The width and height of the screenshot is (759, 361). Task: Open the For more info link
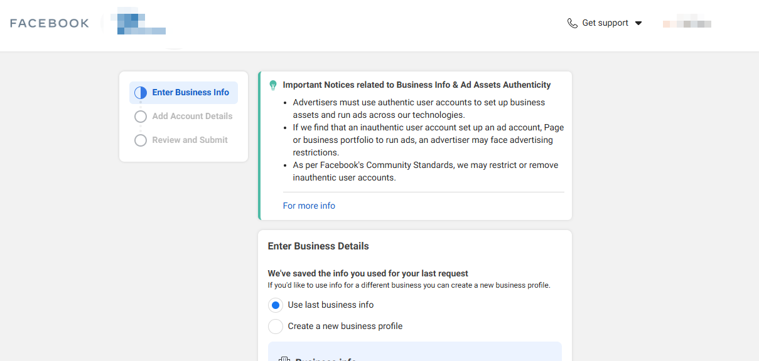(309, 206)
